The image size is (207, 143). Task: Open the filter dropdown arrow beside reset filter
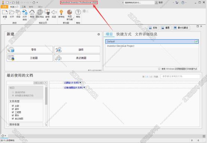point(46,83)
